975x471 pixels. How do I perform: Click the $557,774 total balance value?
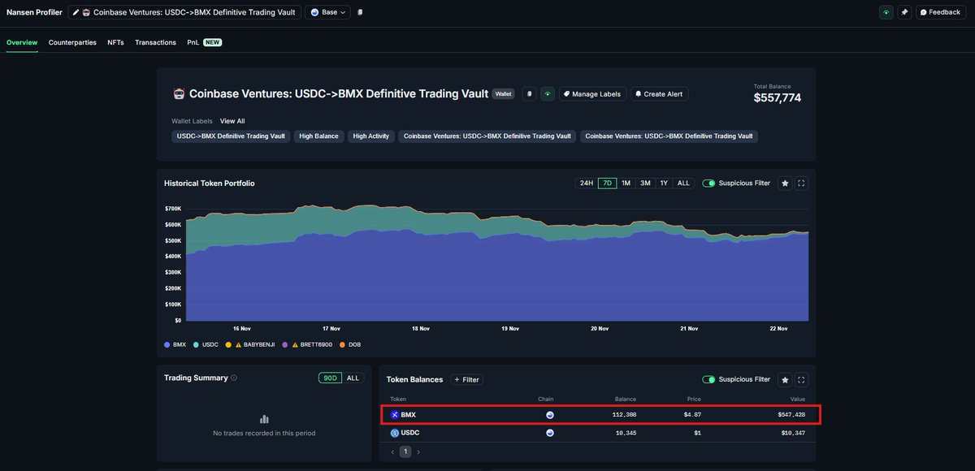click(x=778, y=97)
